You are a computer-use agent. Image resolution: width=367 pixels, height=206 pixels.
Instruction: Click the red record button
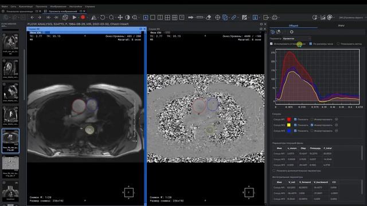point(83,18)
